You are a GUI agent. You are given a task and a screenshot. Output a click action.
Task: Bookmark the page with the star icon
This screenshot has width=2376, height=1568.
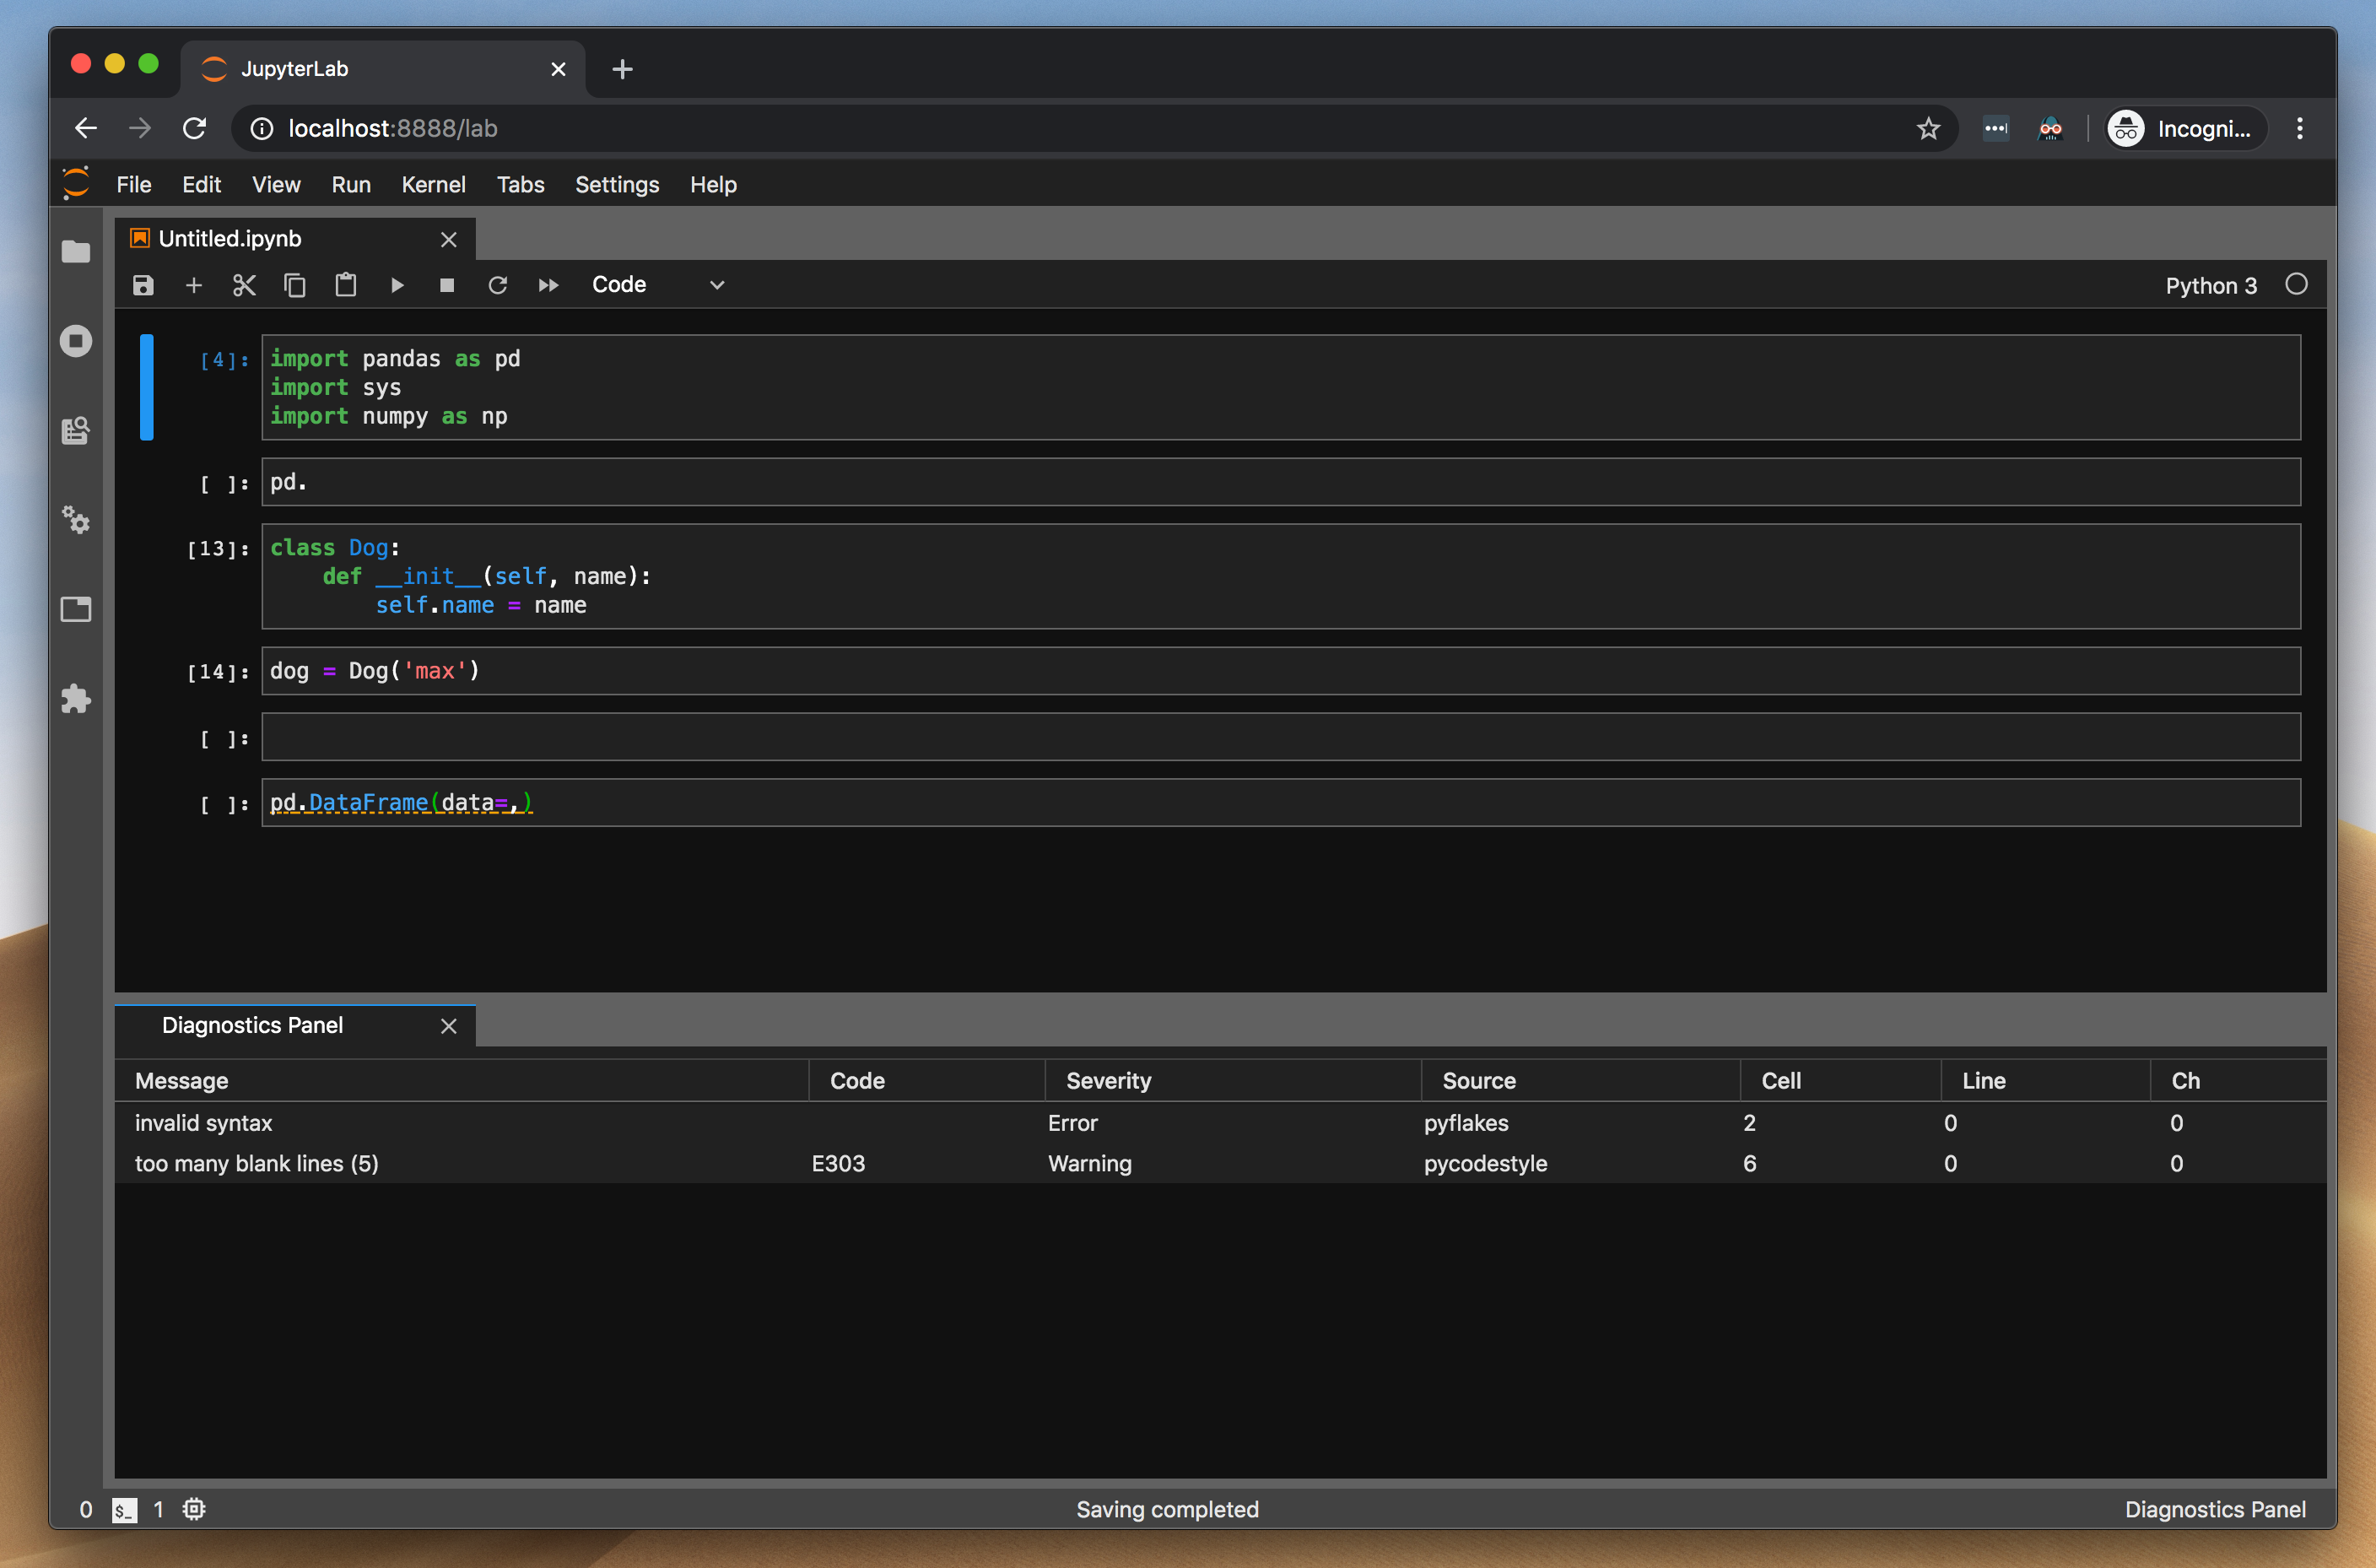(x=1928, y=129)
